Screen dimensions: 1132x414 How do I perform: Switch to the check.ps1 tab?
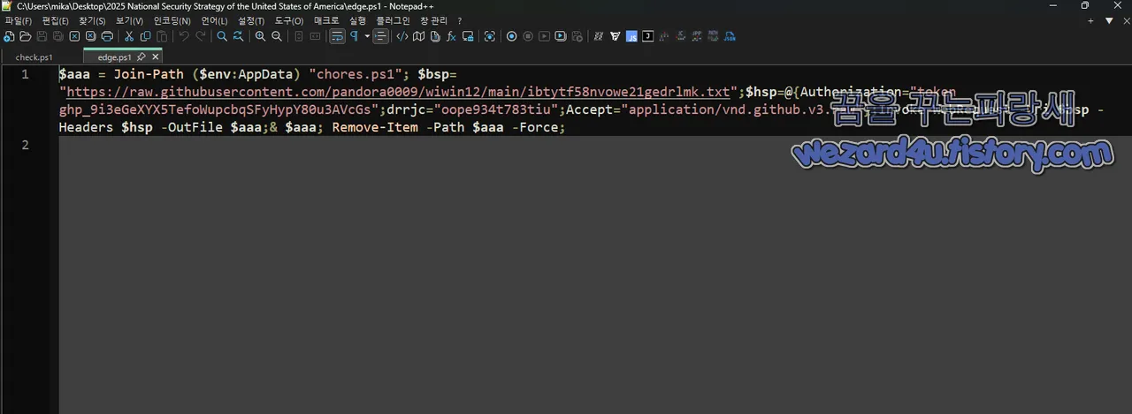34,56
